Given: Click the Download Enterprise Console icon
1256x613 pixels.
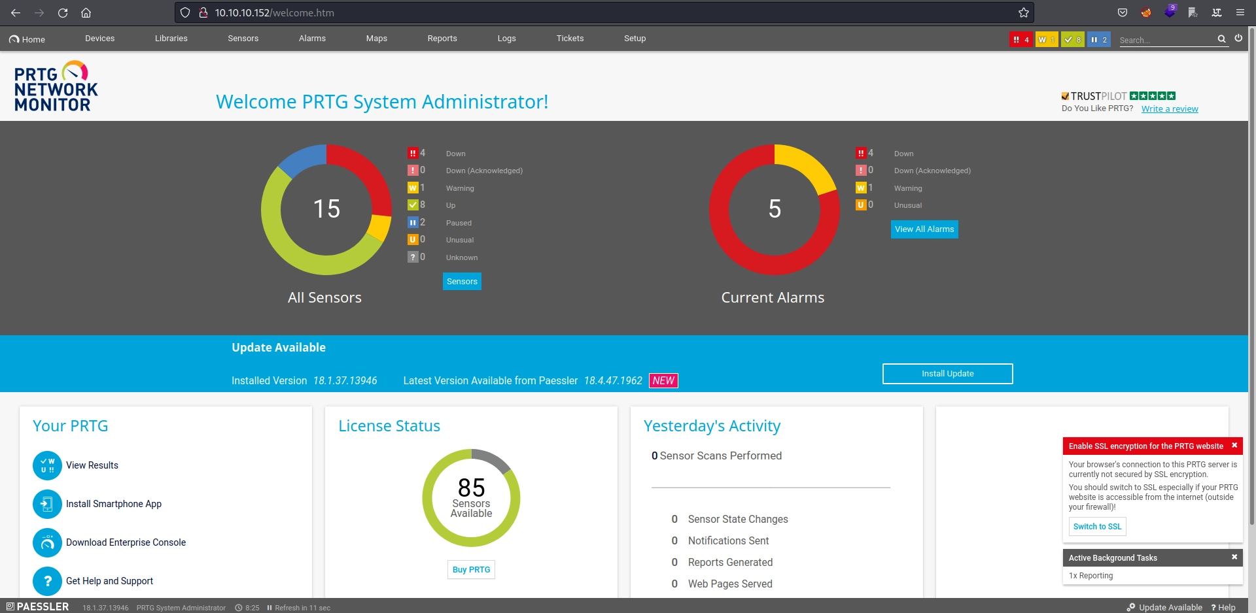Looking at the screenshot, I should pyautogui.click(x=47, y=543).
